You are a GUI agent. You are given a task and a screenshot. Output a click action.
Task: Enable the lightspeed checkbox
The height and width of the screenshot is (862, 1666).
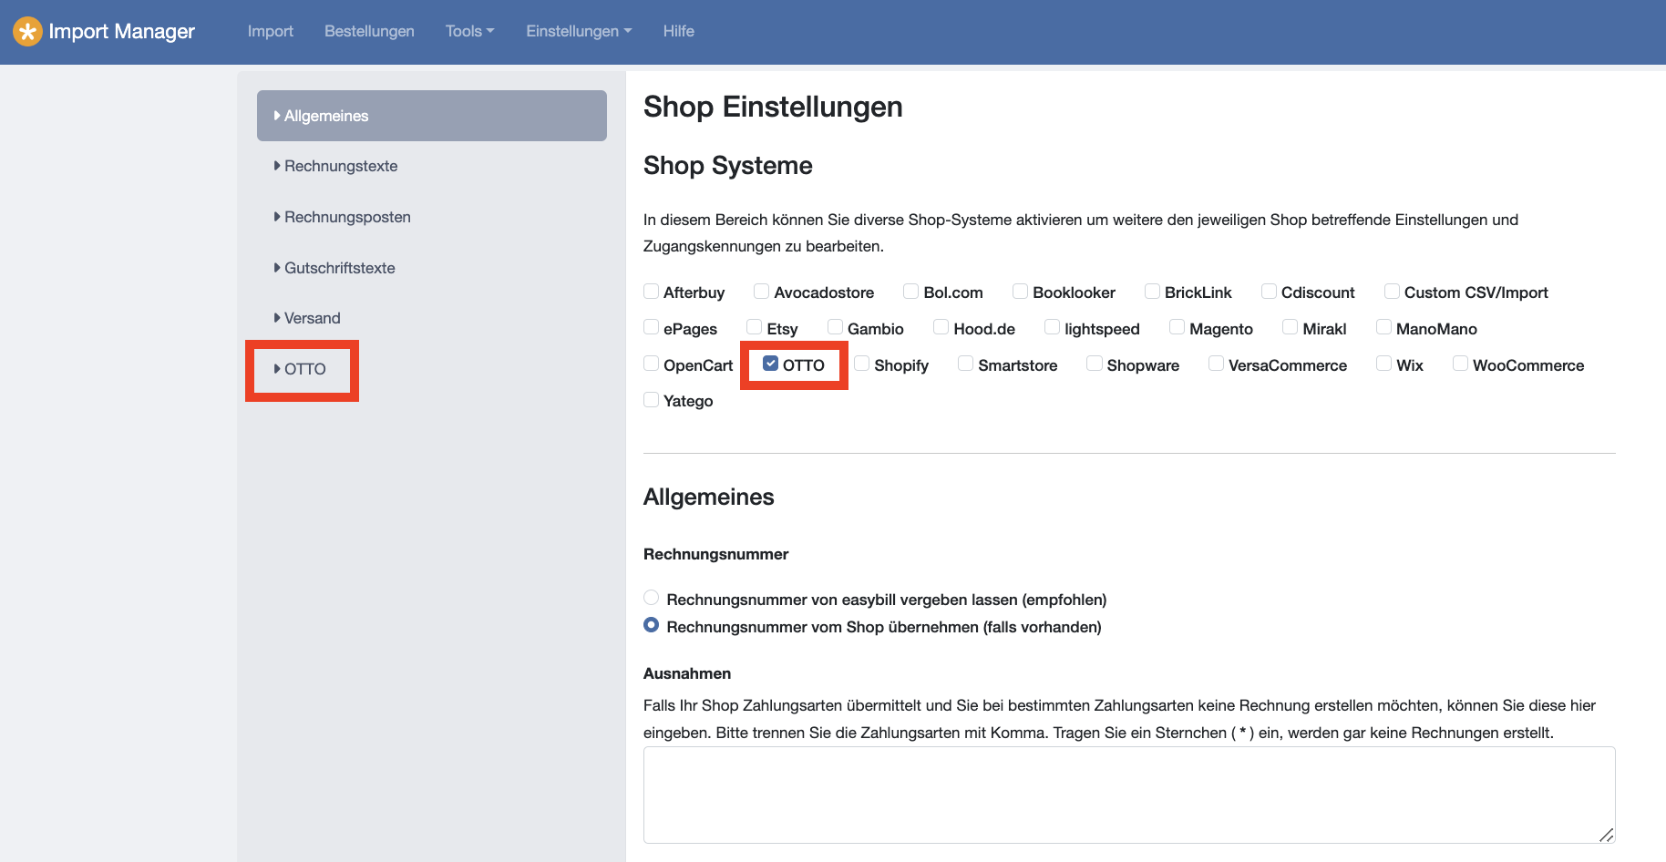1053,327
